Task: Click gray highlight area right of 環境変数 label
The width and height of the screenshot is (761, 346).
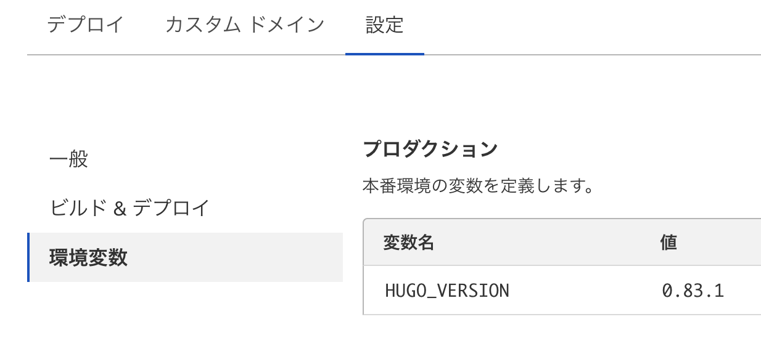Action: 247,257
